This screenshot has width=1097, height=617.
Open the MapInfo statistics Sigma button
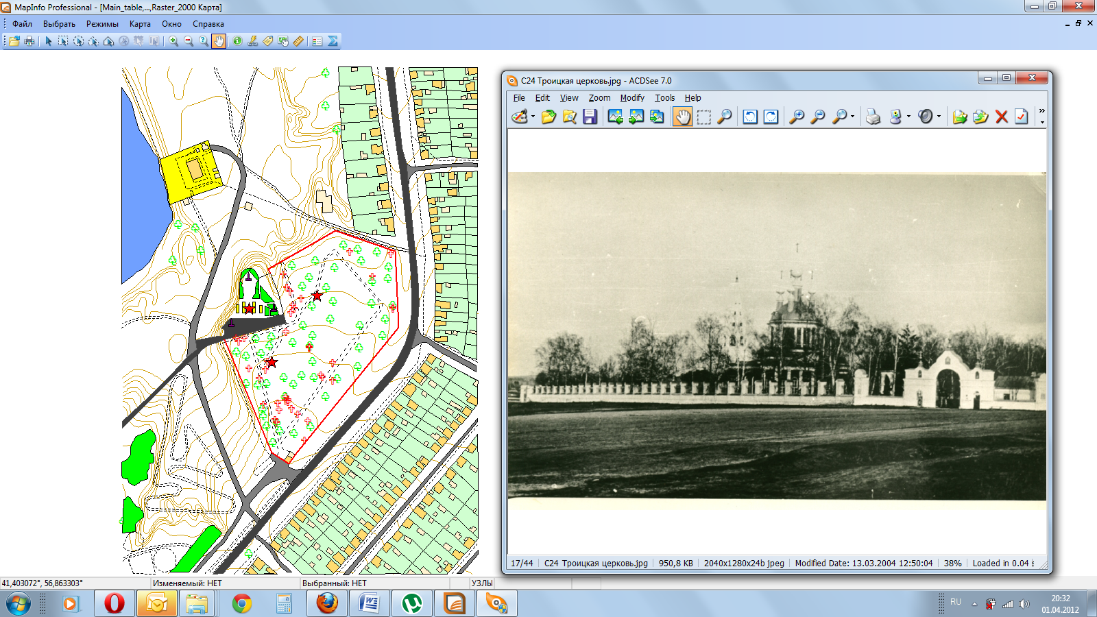[333, 41]
